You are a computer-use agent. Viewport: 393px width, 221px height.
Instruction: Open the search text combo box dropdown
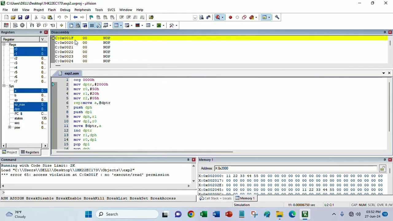(195, 17)
